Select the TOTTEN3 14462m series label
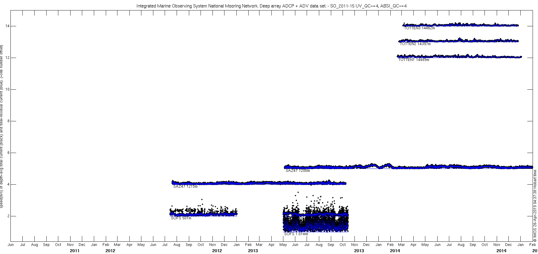 coord(419,28)
